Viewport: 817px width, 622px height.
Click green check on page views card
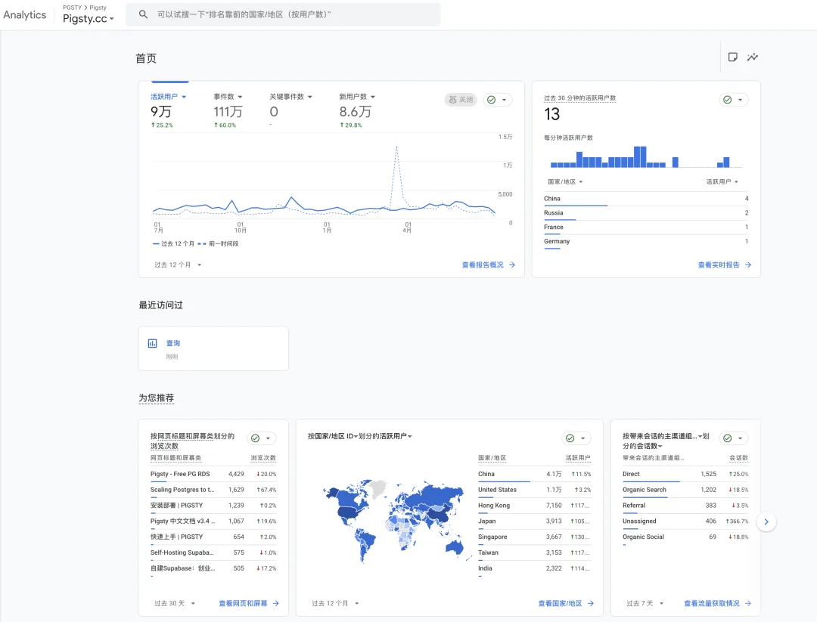[x=256, y=438]
